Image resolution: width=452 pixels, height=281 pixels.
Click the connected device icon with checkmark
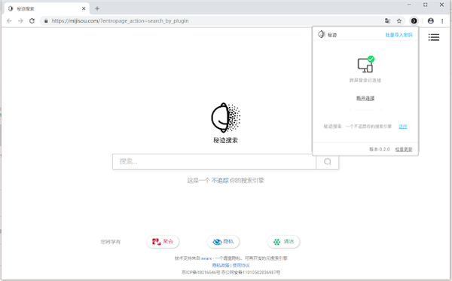pos(365,64)
